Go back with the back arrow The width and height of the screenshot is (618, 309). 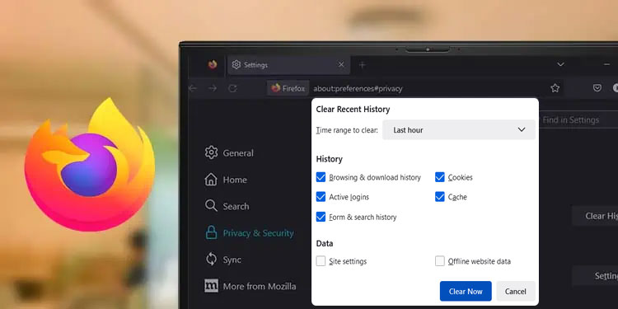point(193,89)
